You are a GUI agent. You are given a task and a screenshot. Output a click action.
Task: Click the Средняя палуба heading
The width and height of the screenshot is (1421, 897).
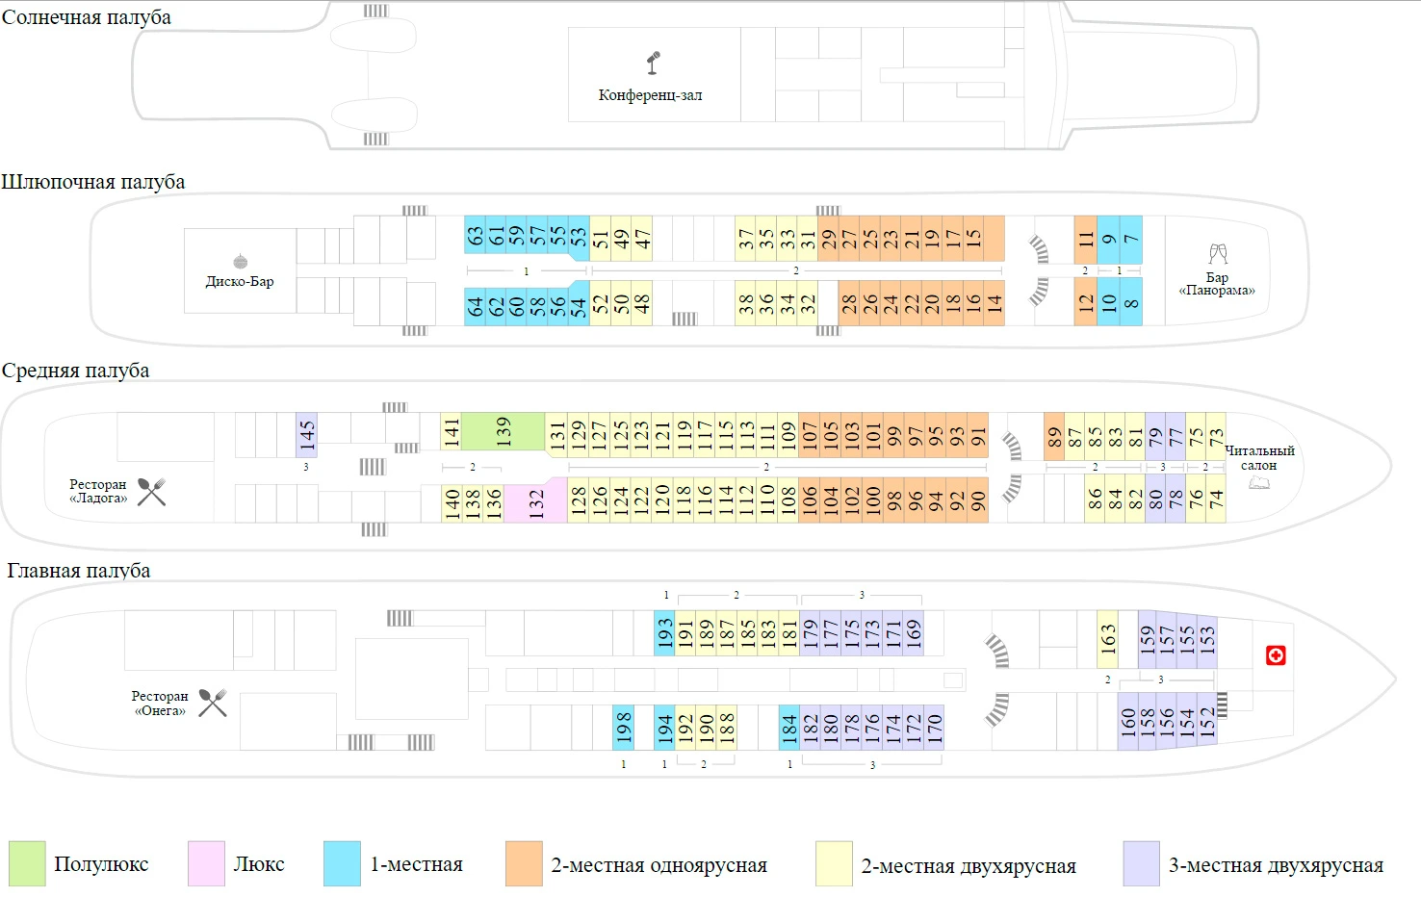point(75,371)
